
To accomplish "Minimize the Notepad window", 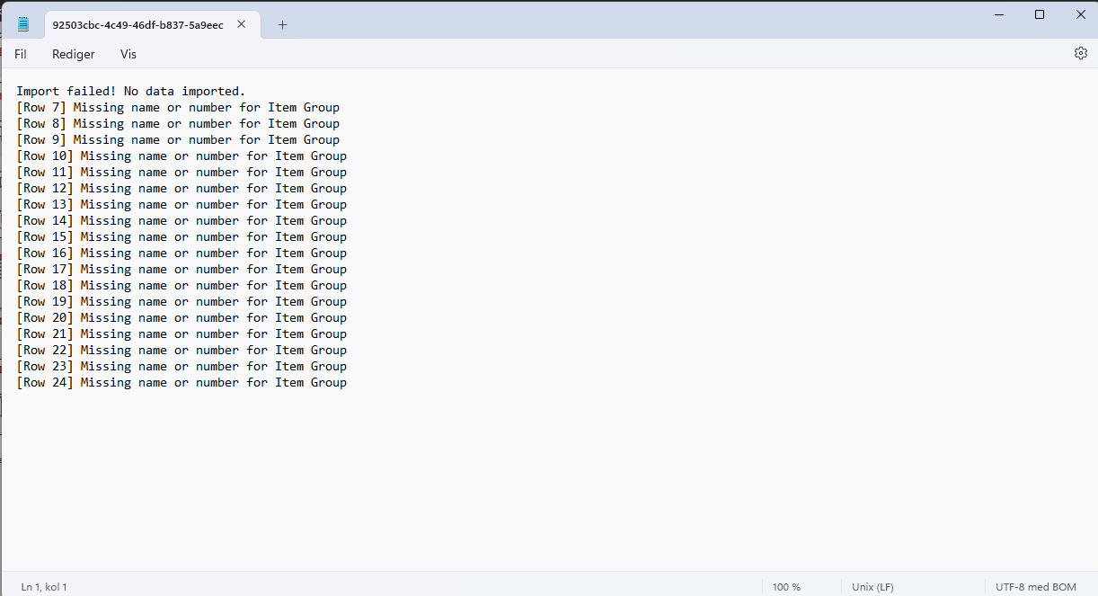I will tap(999, 14).
